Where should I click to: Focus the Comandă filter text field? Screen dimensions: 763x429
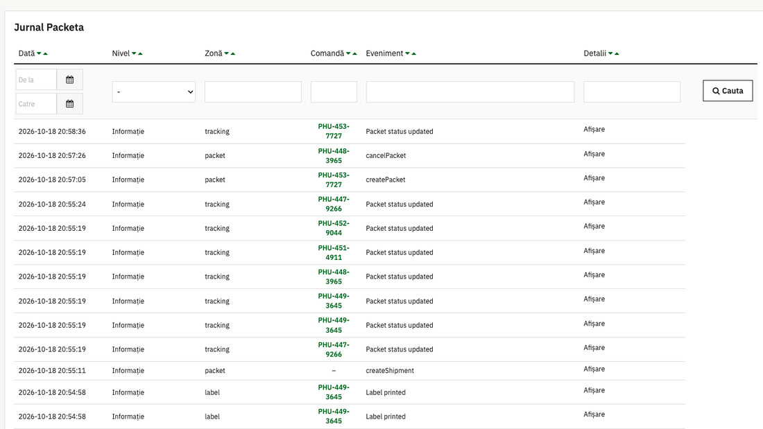pyautogui.click(x=334, y=92)
